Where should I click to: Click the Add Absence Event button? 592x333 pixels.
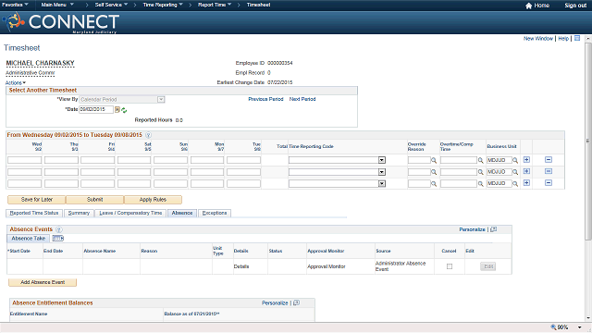pos(43,282)
